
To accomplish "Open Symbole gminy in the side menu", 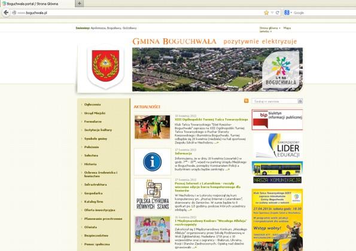I will click(96, 139).
